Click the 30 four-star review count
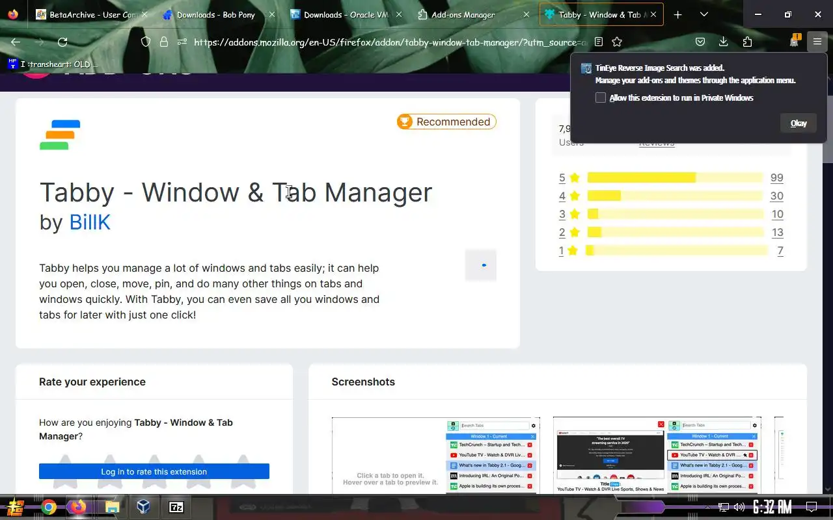Screen dimensions: 833x520 [776, 196]
